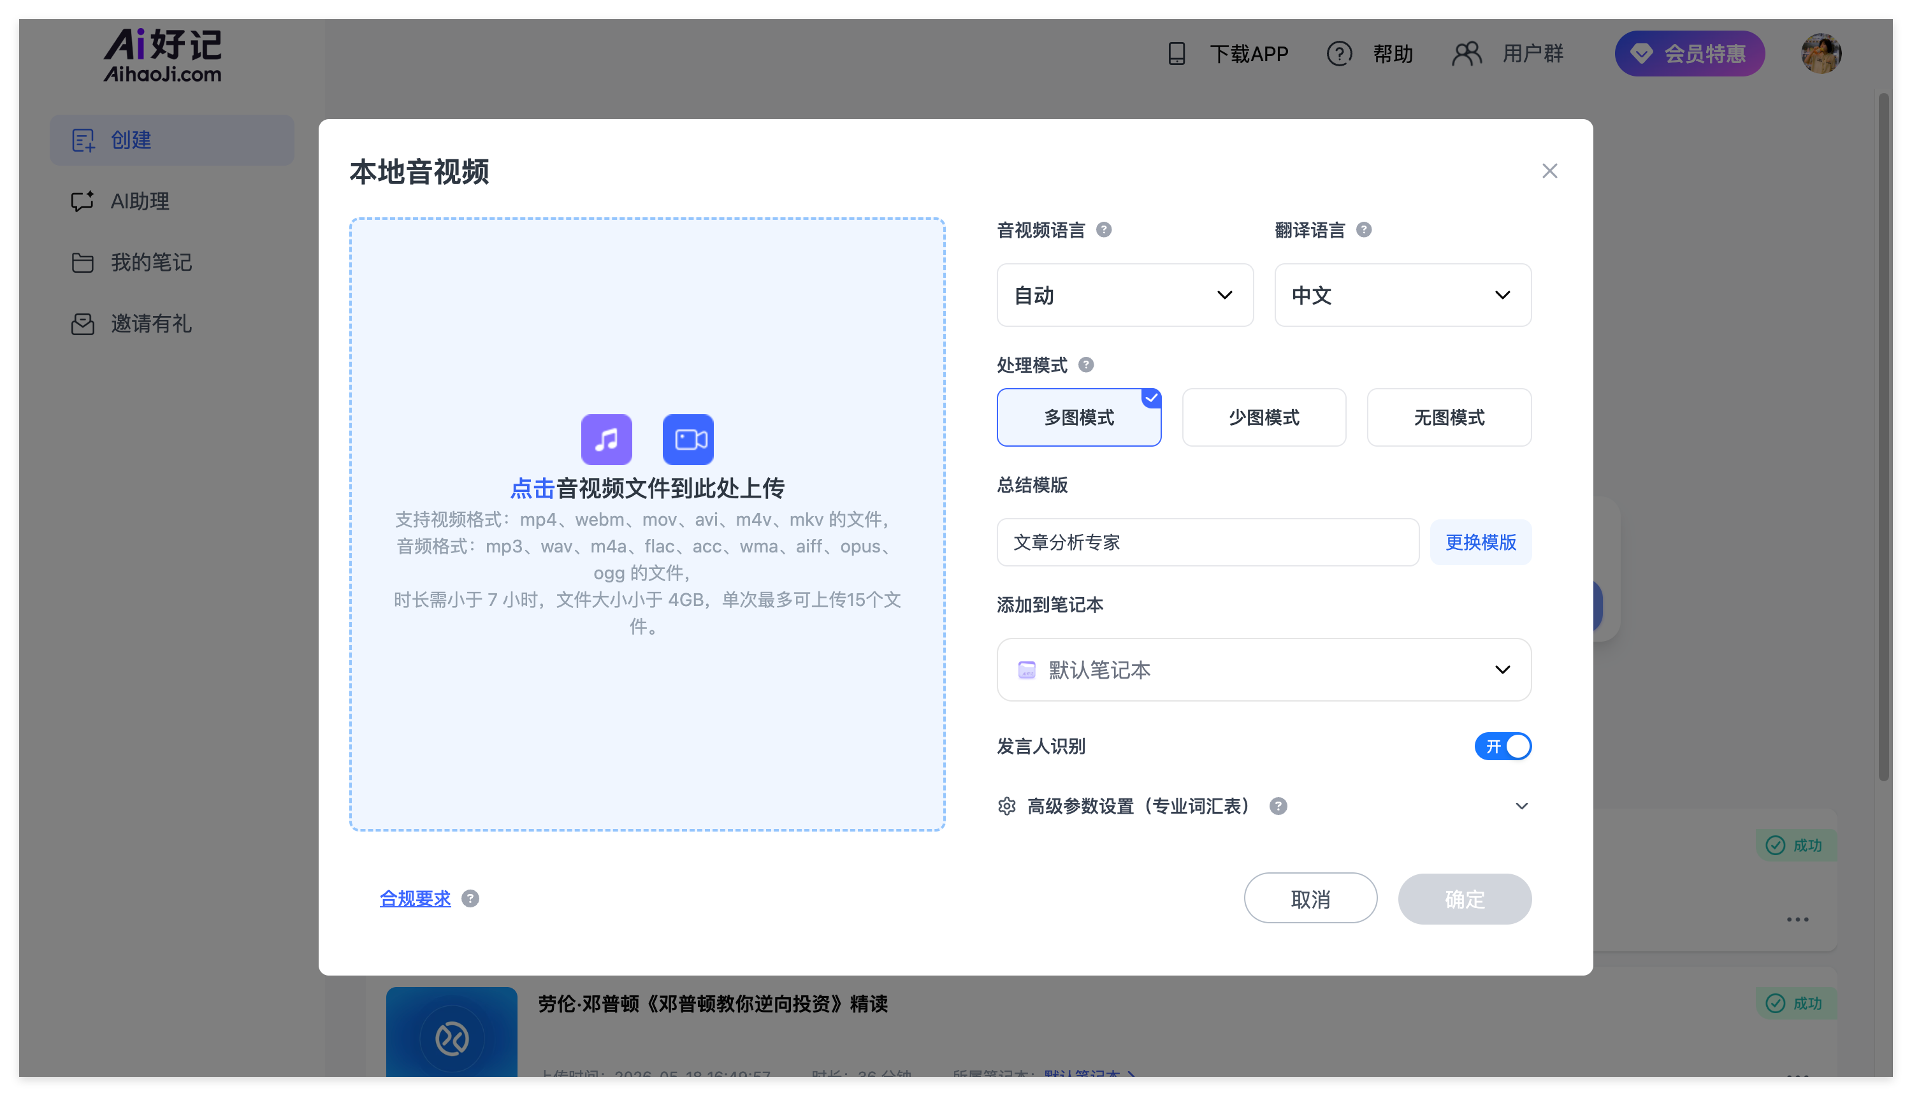
Task: Click help icon next to 高级参数设置
Action: point(1277,806)
